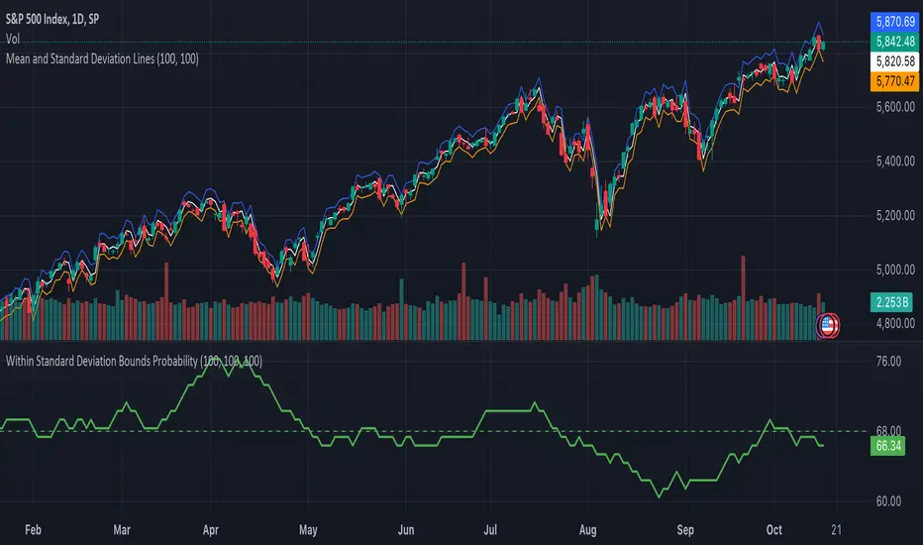Click the 5,400.00 price axis label
Image resolution: width=923 pixels, height=545 pixels.
895,161
